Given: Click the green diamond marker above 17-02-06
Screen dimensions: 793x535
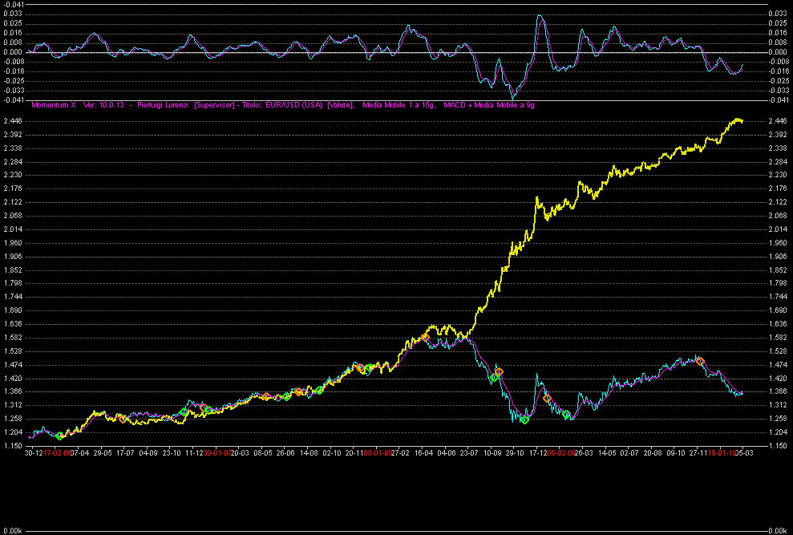Looking at the screenshot, I should 59,436.
